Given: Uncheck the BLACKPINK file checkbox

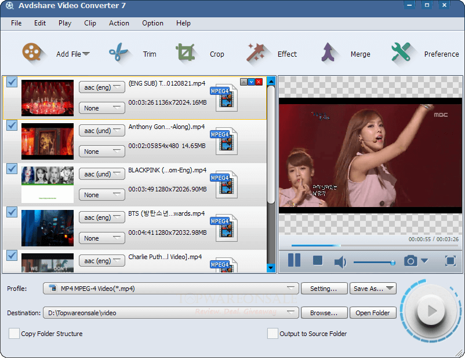Looking at the screenshot, I should 12,169.
